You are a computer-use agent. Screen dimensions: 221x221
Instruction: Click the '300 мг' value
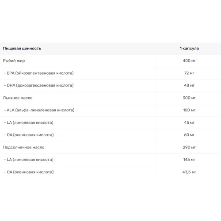coord(189,98)
